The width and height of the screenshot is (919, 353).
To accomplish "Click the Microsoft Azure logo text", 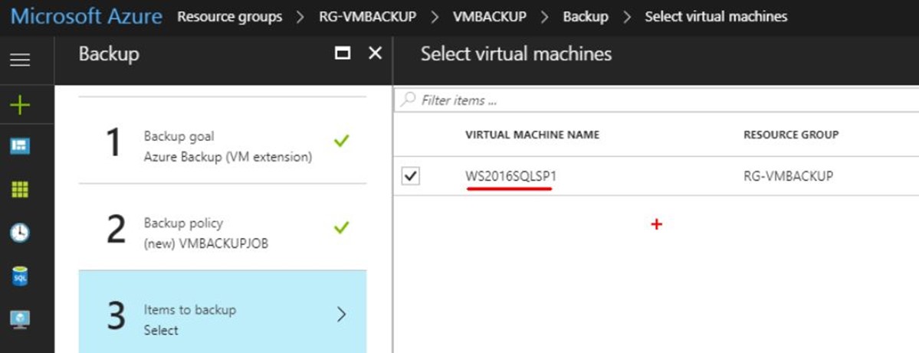I will coord(87,16).
